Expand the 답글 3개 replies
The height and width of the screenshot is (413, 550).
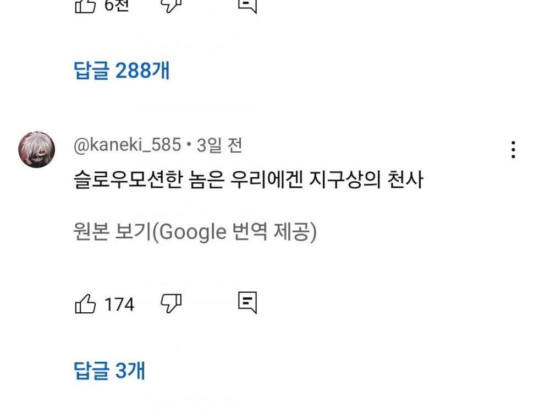(109, 371)
